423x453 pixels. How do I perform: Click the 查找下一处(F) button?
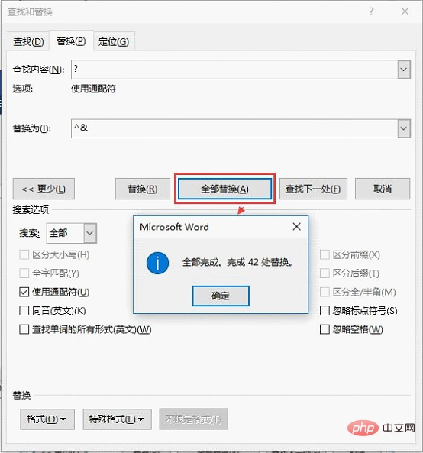313,189
